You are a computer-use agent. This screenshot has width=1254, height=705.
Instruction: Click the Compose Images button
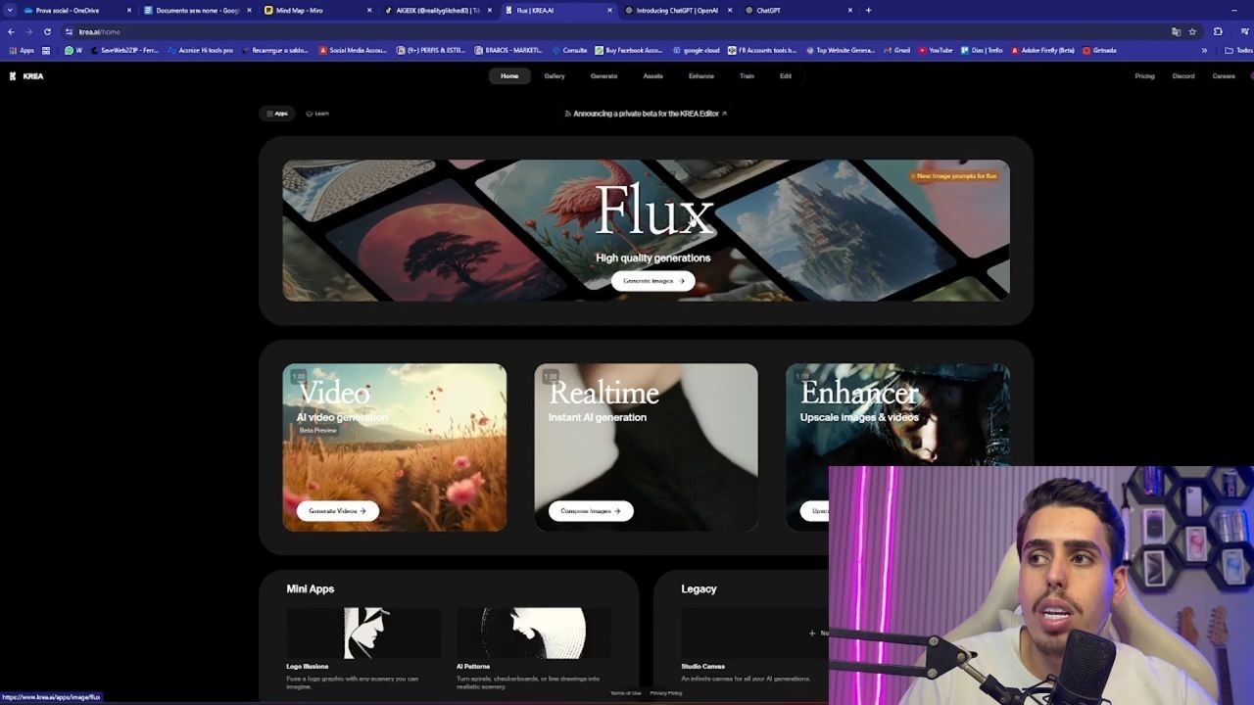pos(591,511)
